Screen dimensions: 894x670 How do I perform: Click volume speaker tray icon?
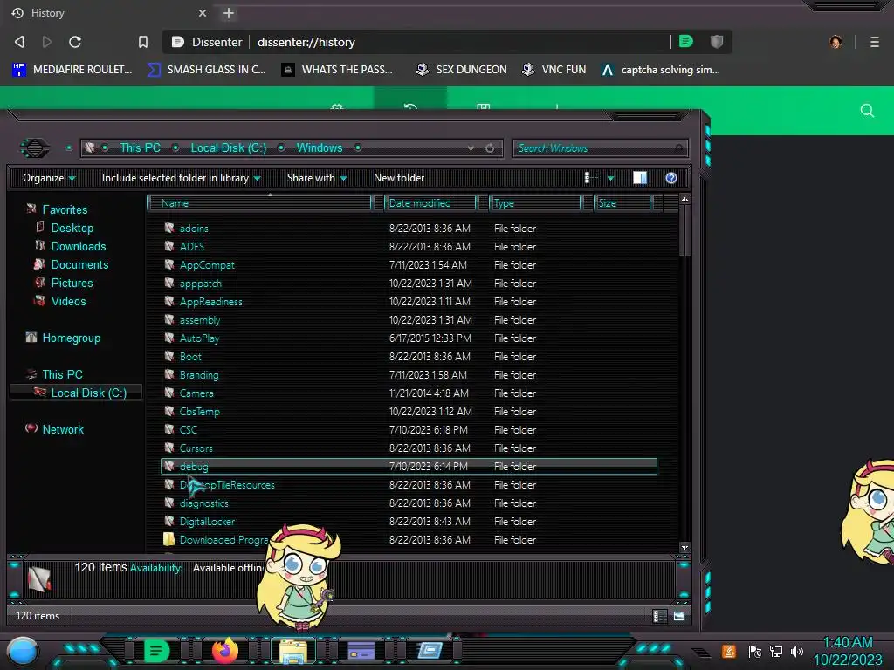coord(797,651)
